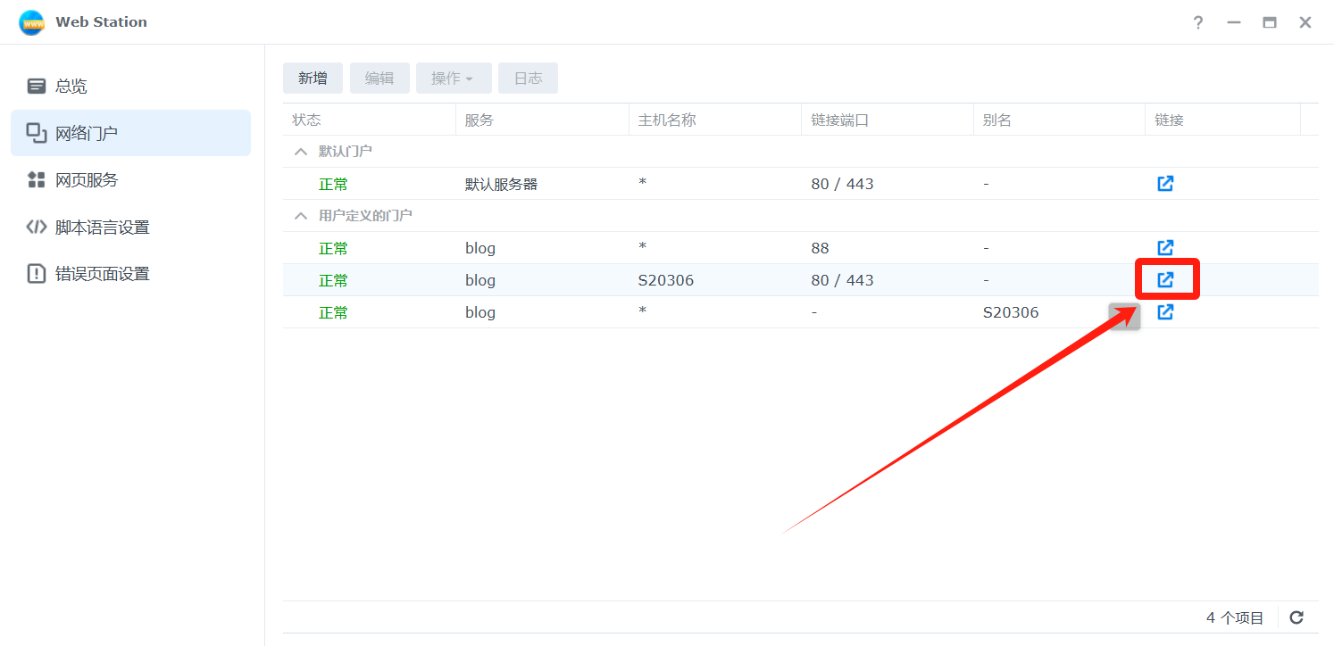
Task: Open link for default server portal
Action: pyautogui.click(x=1164, y=184)
